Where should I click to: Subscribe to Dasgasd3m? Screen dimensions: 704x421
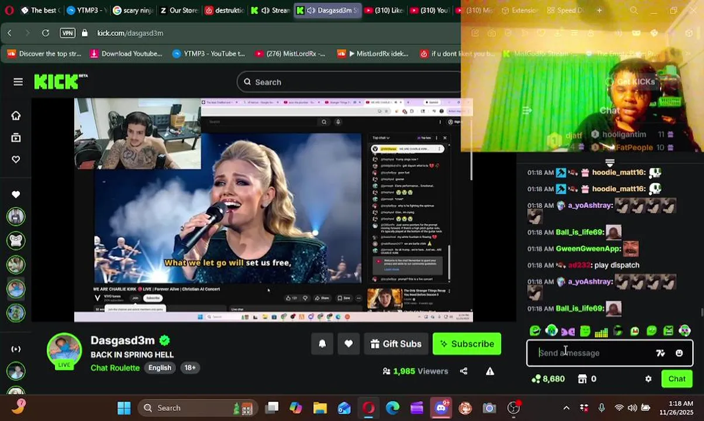(467, 344)
